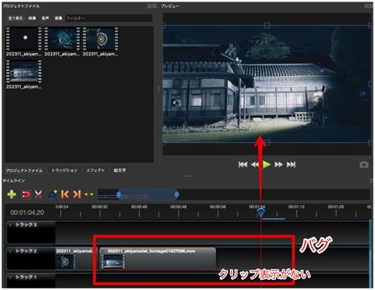The height and width of the screenshot is (290, 375).
Task: Filter project files by 音声
Action: (45, 18)
